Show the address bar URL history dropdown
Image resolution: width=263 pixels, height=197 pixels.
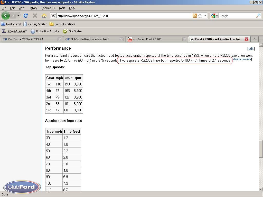(x=205, y=16)
